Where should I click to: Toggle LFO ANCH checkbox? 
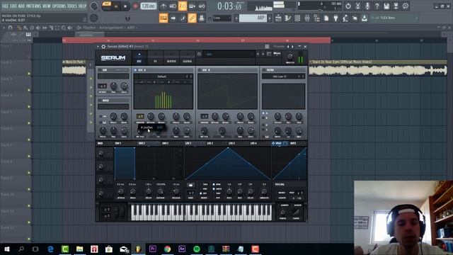click(x=214, y=189)
